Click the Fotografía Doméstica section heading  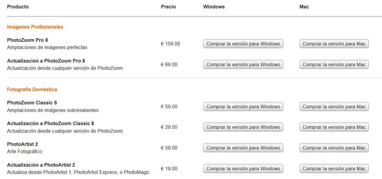pos(32,90)
